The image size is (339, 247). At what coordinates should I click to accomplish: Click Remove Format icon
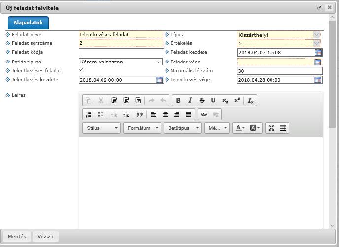tap(250, 100)
